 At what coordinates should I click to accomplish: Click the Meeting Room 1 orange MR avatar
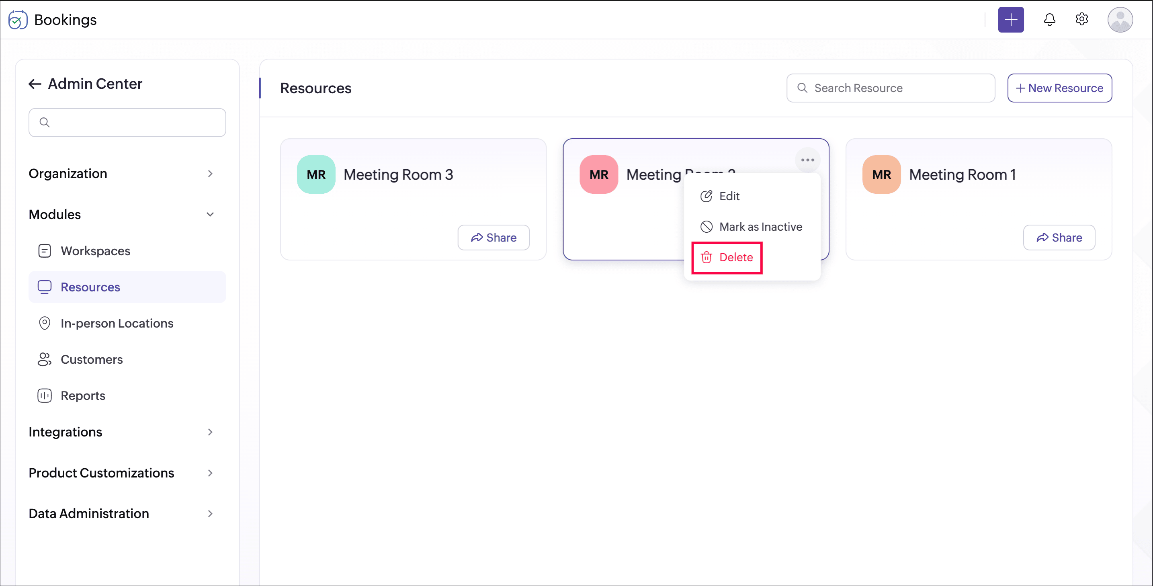click(881, 174)
